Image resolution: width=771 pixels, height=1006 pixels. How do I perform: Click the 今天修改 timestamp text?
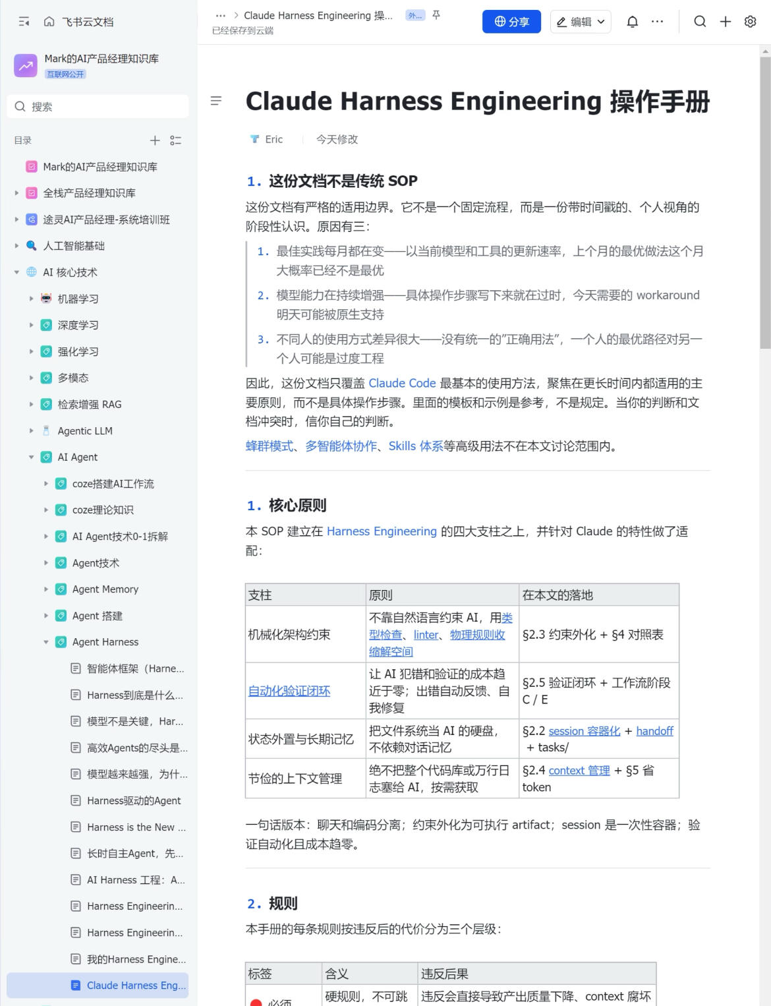pyautogui.click(x=337, y=139)
